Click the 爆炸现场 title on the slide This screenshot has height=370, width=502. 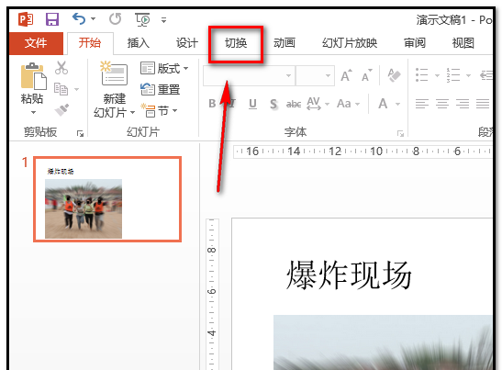pyautogui.click(x=349, y=275)
